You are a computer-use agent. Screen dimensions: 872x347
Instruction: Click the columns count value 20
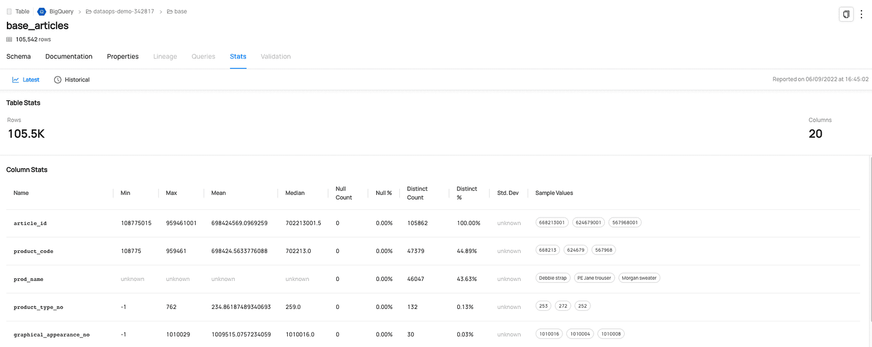pyautogui.click(x=815, y=134)
